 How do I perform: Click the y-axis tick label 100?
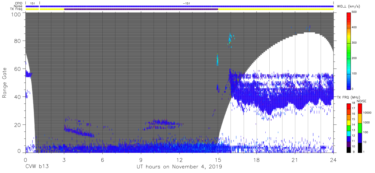coord(16,15)
